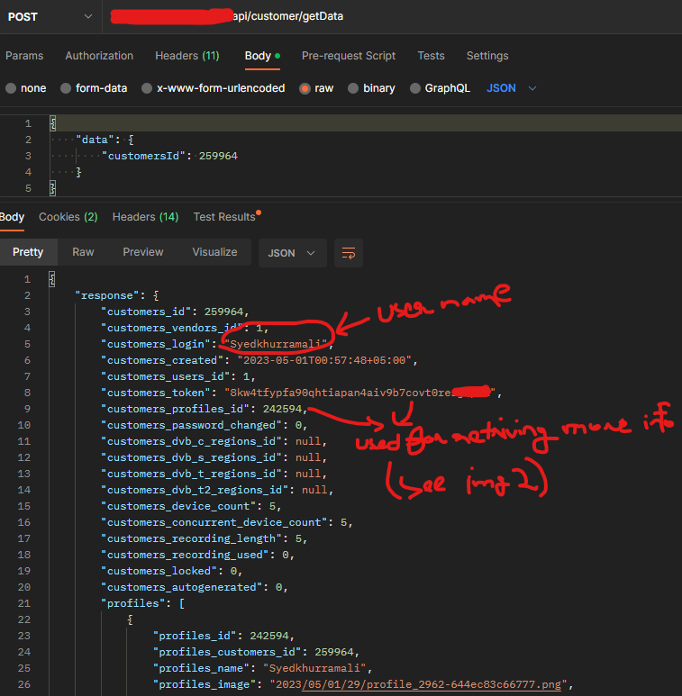Image resolution: width=682 pixels, height=696 pixels.
Task: Open the Test Results tab
Action: tap(226, 217)
